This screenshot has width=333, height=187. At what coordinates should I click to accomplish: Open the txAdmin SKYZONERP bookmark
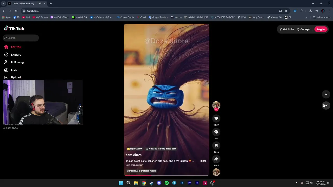click(x=196, y=17)
